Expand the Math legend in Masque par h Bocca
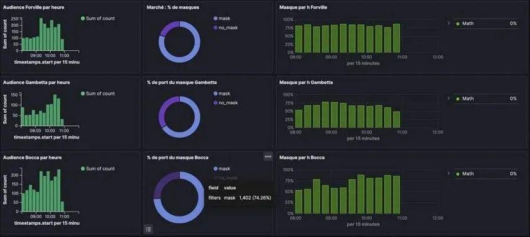The height and width of the screenshot is (237, 530). [449, 174]
